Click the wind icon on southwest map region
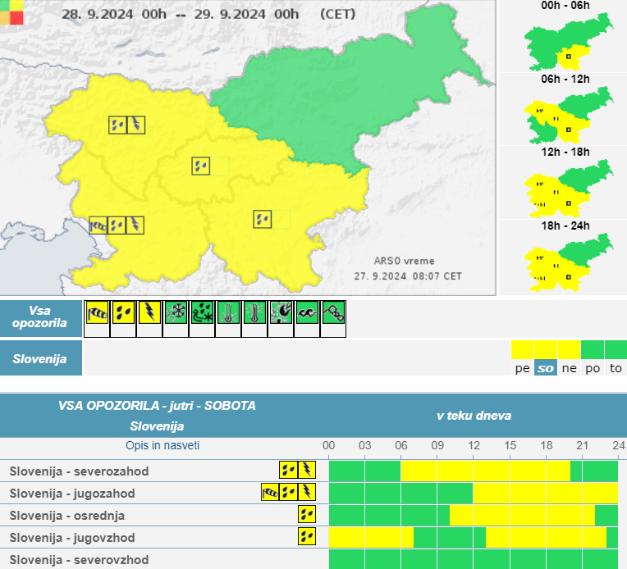Viewport: 627px width, 569px height. click(98, 225)
